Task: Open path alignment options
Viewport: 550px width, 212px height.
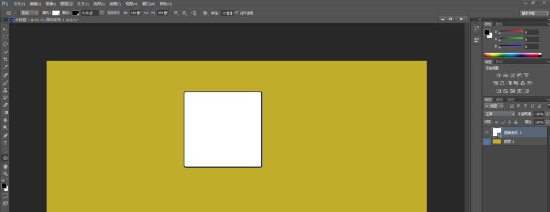Action: pyautogui.click(x=185, y=13)
